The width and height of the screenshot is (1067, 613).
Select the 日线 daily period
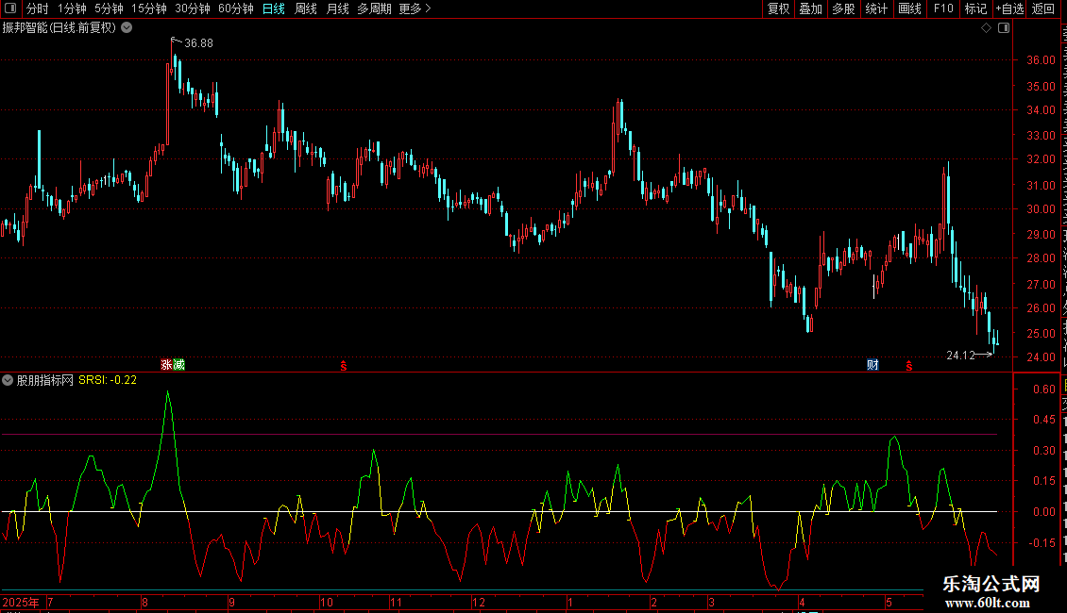274,8
